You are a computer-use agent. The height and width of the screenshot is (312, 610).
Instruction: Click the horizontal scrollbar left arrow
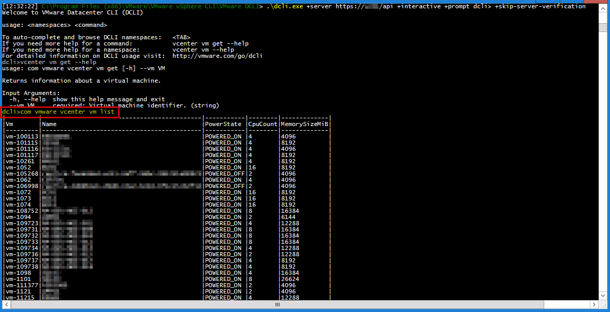(6, 305)
